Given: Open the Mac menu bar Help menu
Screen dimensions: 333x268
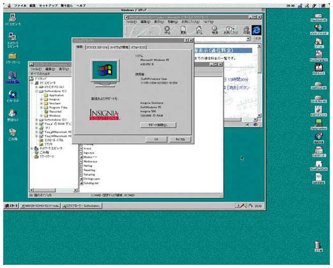Looking at the screenshot, I should click(80, 6).
